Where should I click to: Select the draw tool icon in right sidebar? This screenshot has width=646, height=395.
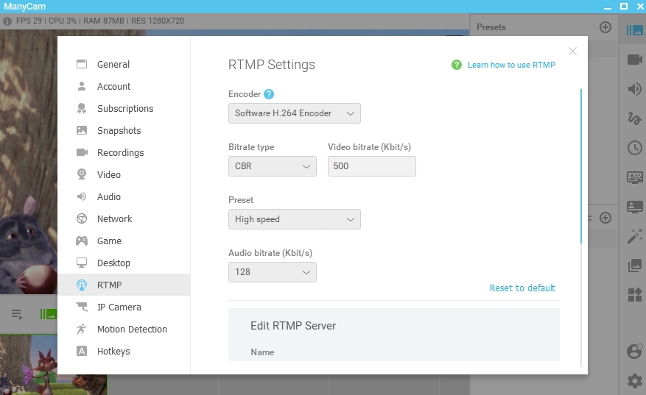[634, 118]
